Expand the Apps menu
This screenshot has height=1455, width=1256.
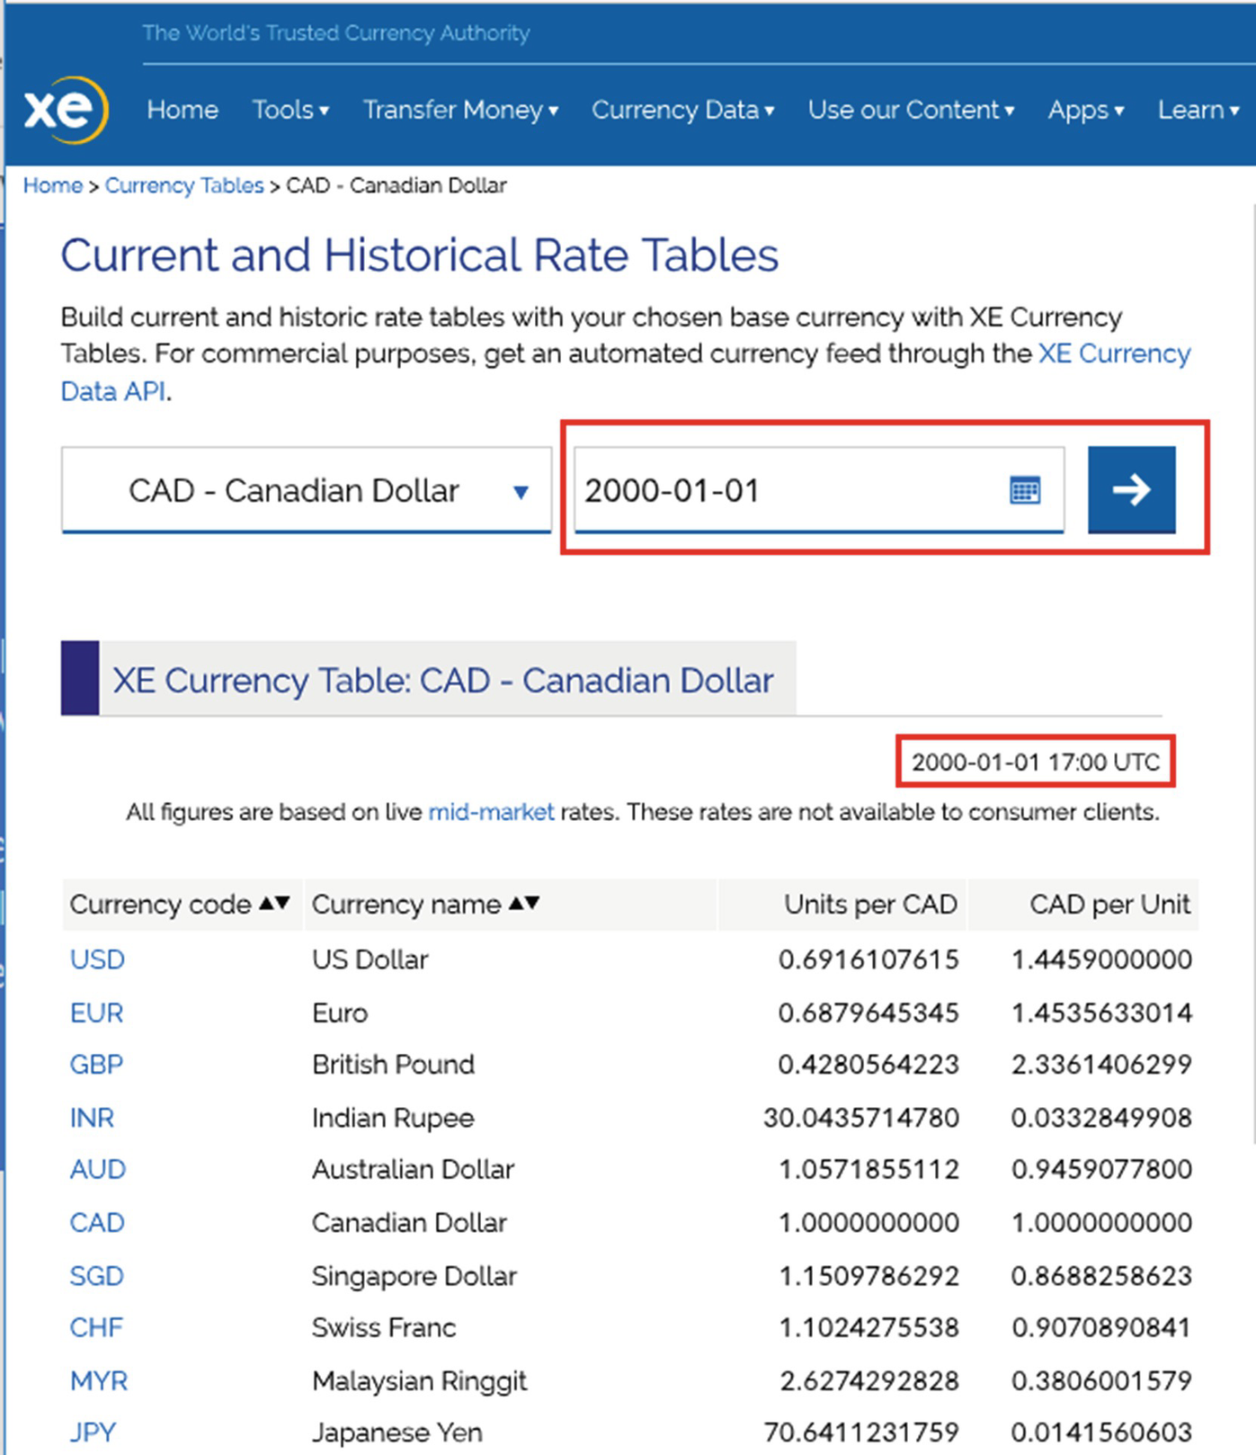click(x=1085, y=110)
